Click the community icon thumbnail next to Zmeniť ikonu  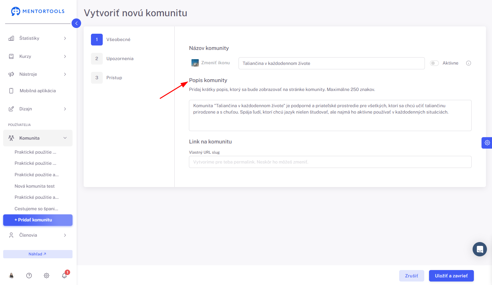pyautogui.click(x=195, y=63)
